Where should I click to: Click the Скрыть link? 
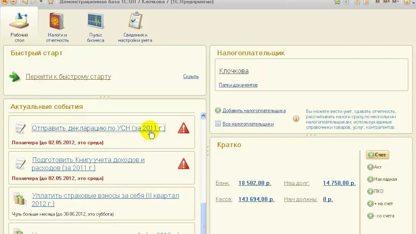coord(191,77)
